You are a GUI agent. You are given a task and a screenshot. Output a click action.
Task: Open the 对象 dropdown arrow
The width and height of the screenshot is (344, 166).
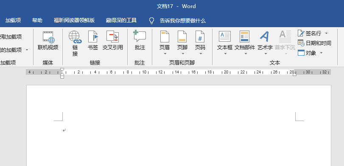[321, 53]
